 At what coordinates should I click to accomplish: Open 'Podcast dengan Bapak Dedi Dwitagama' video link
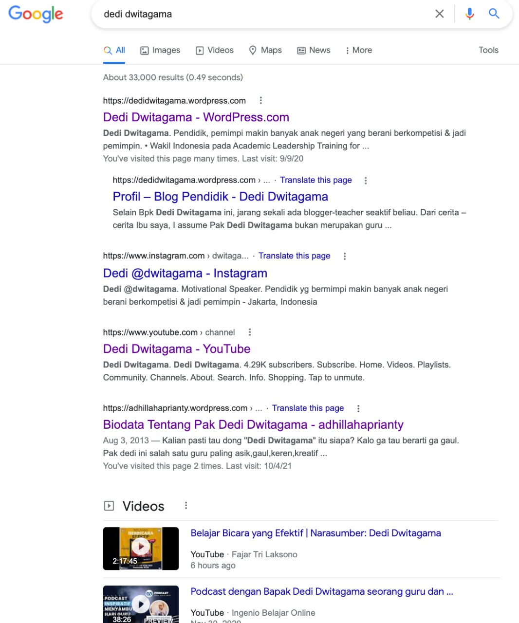click(x=322, y=592)
